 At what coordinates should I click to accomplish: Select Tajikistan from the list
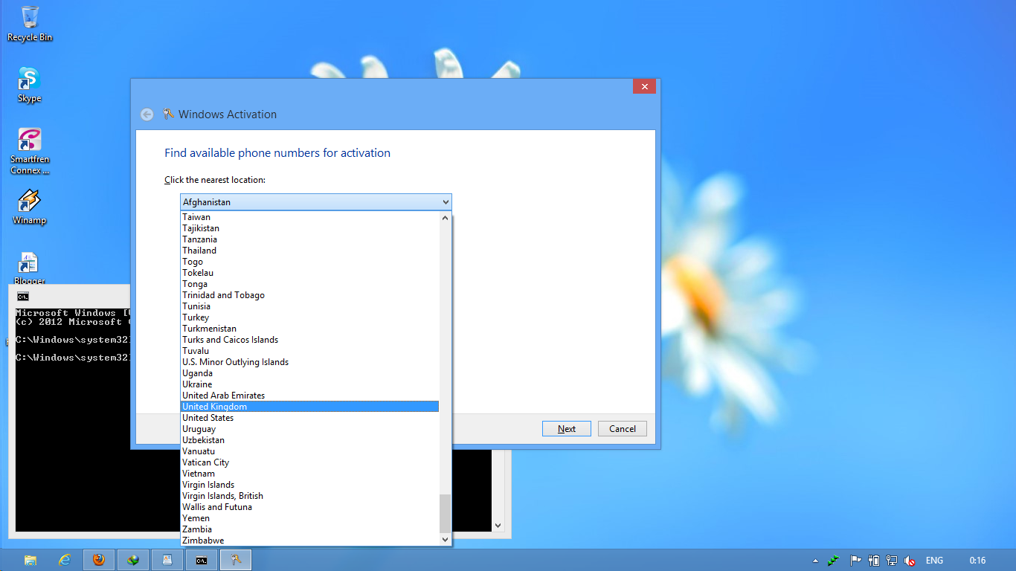[310, 228]
